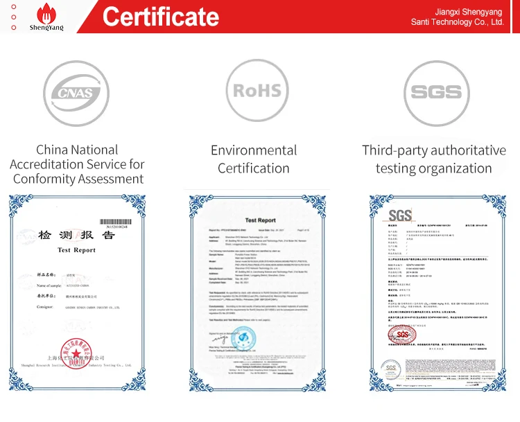Click the '检测报告' title on CNAS certificate
The image size is (520, 422).
point(76,235)
